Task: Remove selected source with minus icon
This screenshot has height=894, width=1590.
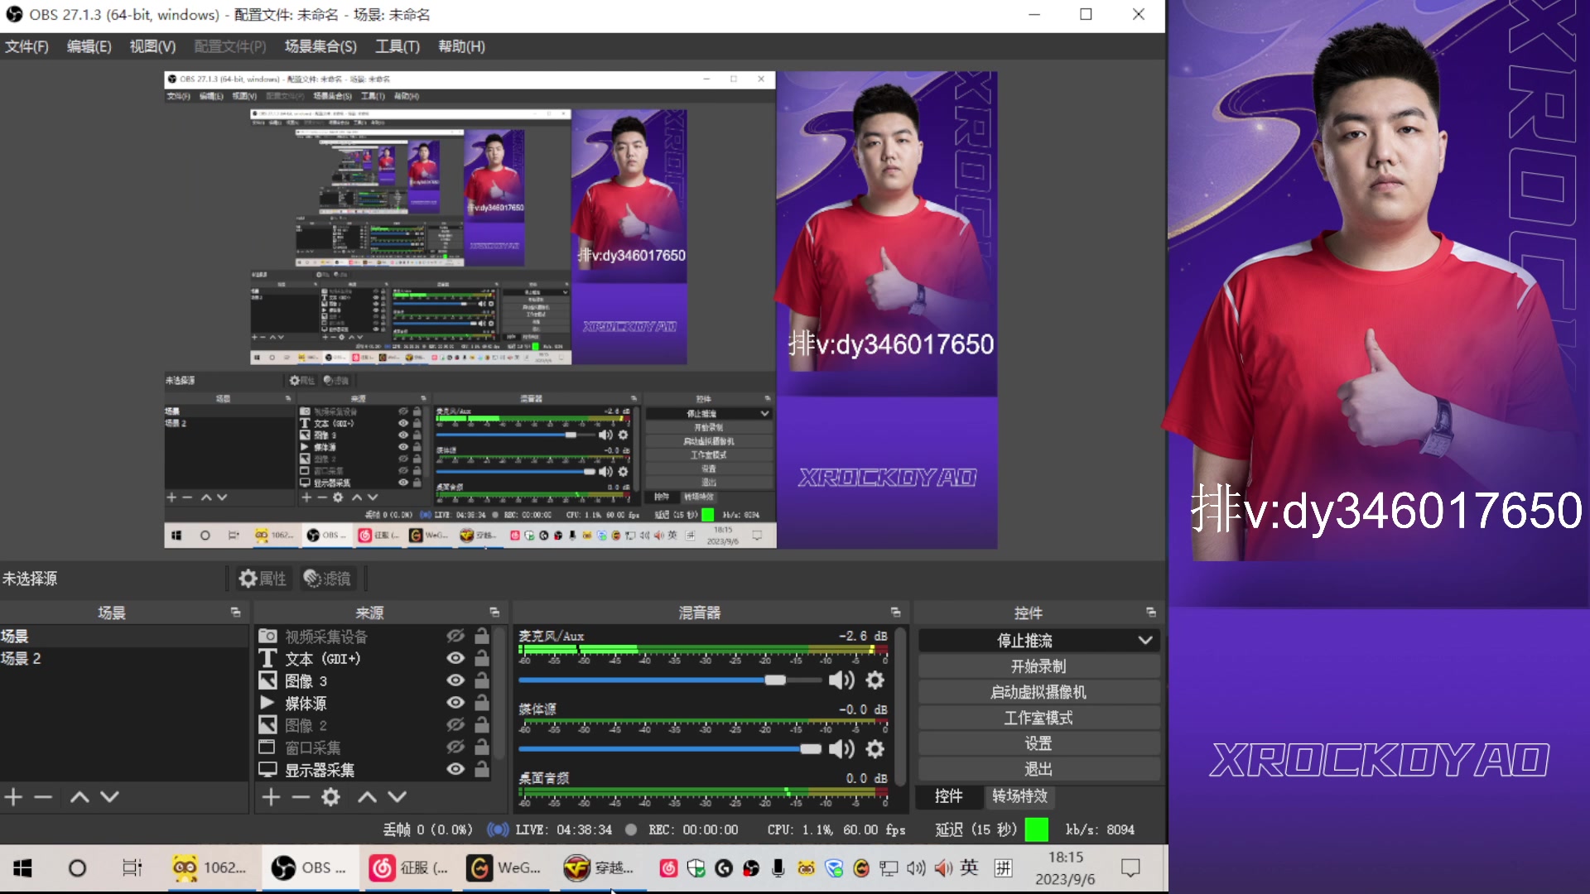Action: [301, 796]
